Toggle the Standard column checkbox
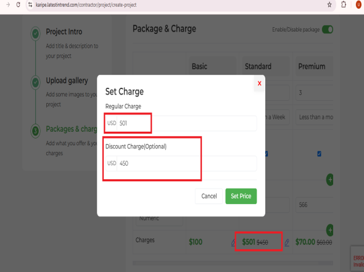Image resolution: width=364 pixels, height=272 pixels. [267, 154]
